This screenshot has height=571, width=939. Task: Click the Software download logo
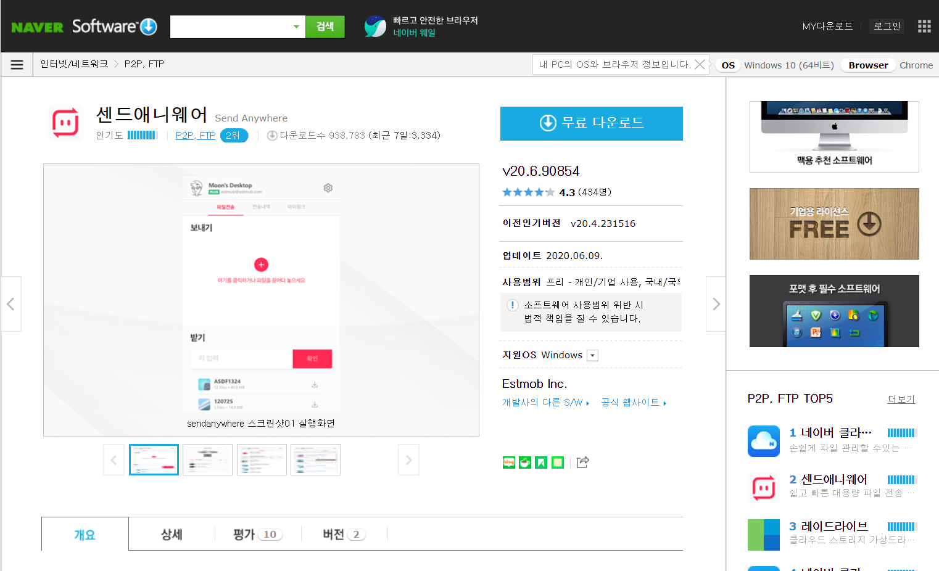click(x=115, y=27)
